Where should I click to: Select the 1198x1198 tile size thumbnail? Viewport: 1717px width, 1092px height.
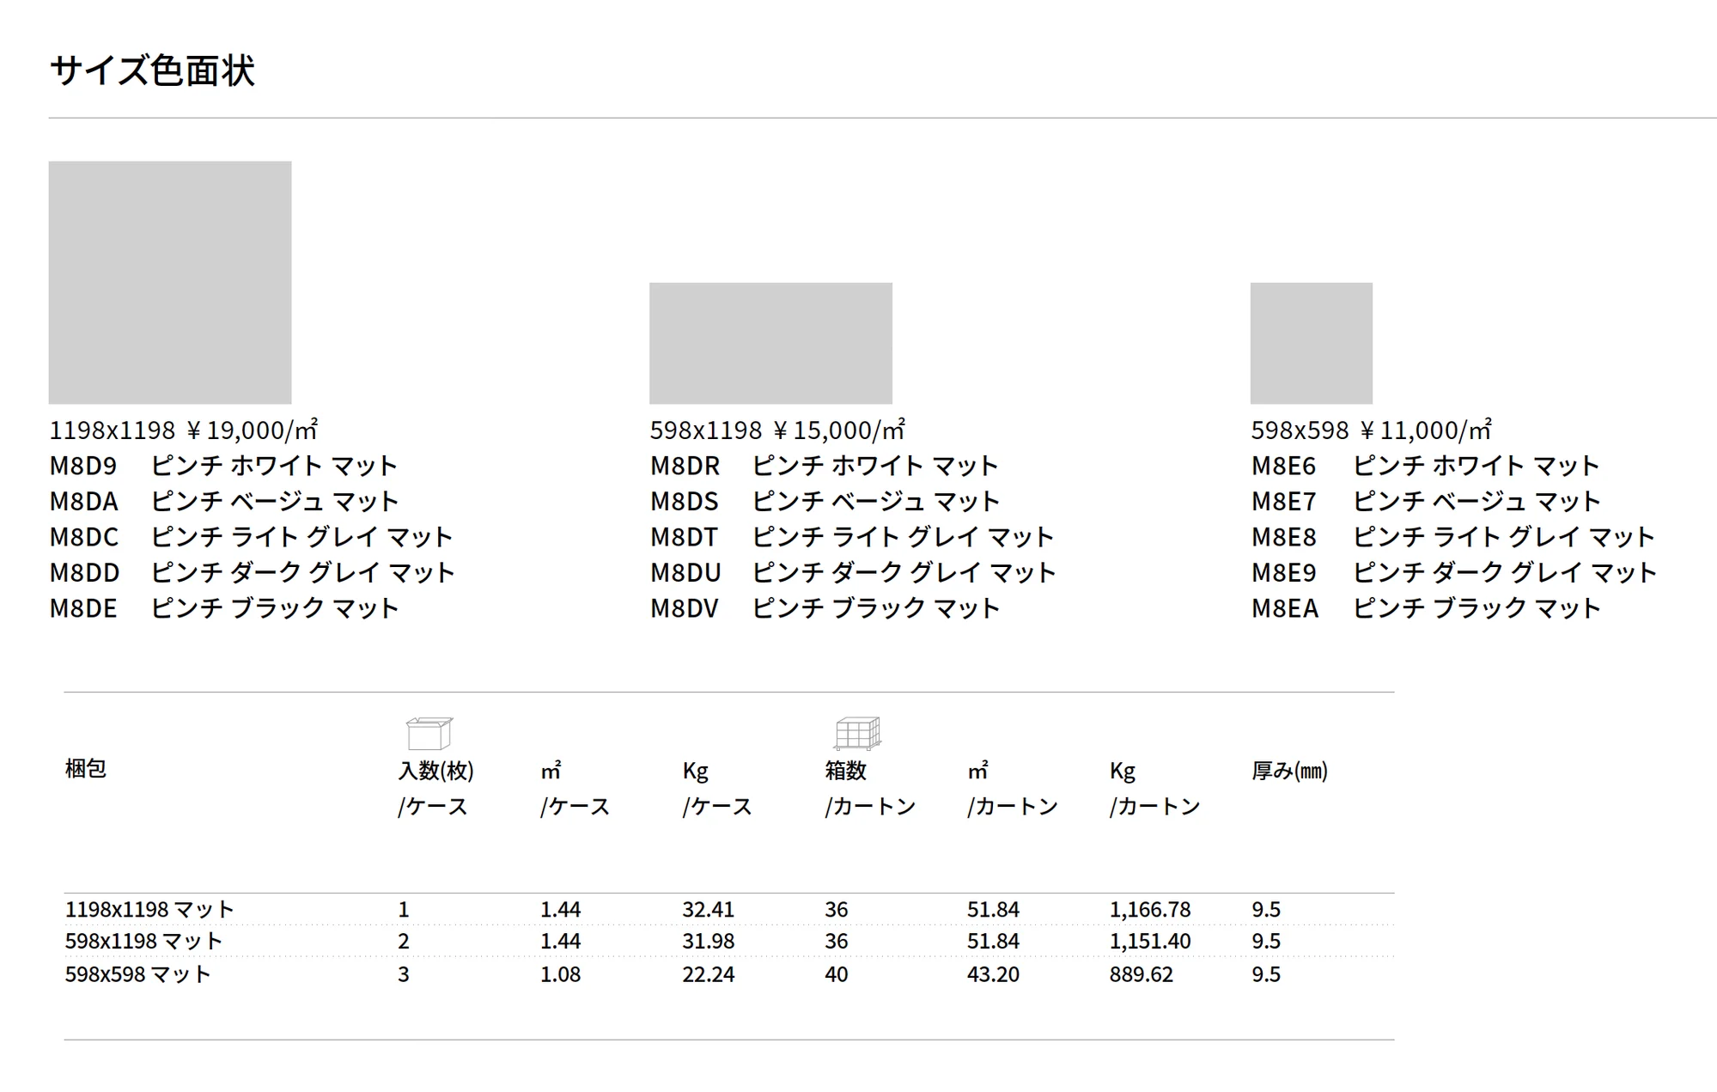click(170, 283)
